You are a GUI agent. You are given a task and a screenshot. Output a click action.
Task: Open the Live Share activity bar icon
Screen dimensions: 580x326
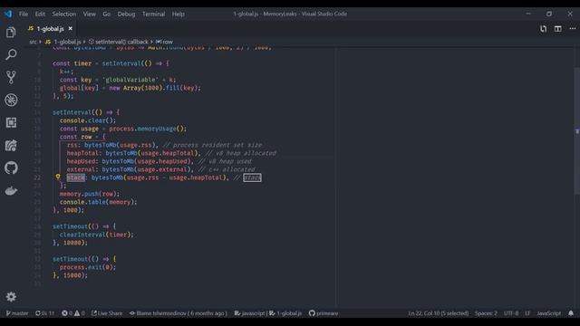click(11, 145)
